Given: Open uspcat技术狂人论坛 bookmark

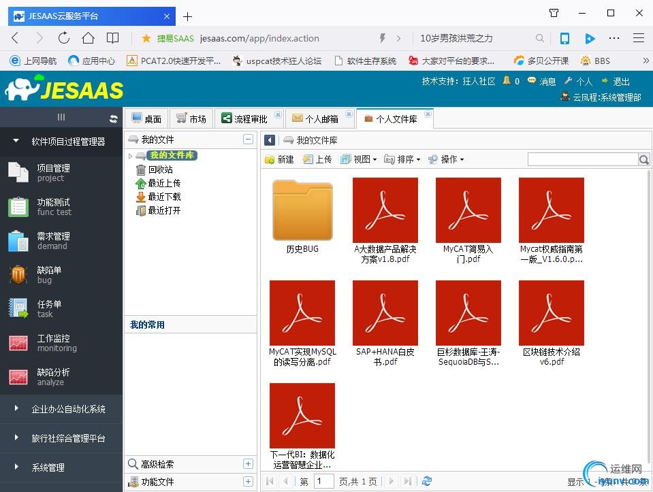Looking at the screenshot, I should pyautogui.click(x=277, y=61).
